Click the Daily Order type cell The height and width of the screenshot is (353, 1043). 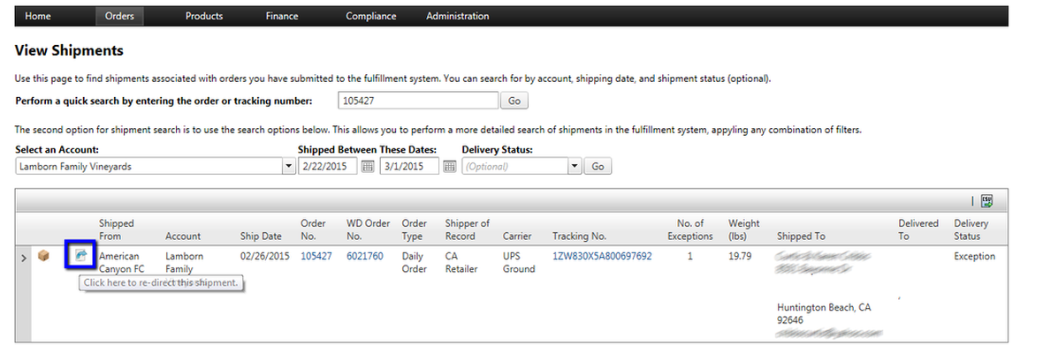[x=415, y=263]
